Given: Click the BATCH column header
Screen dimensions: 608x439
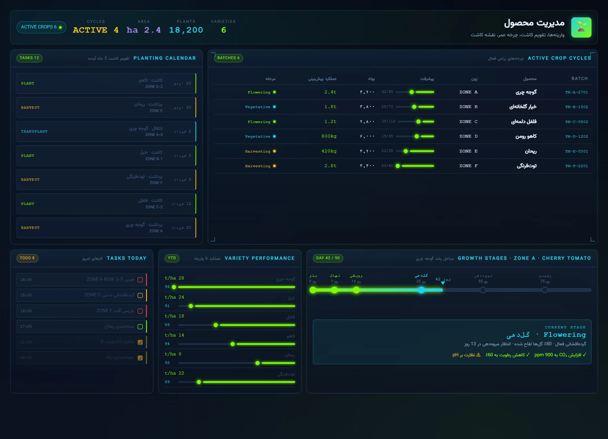Looking at the screenshot, I should 579,78.
